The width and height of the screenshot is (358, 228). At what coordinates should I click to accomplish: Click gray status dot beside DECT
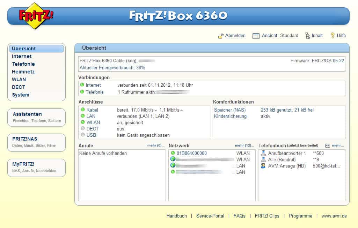pyautogui.click(x=83, y=128)
